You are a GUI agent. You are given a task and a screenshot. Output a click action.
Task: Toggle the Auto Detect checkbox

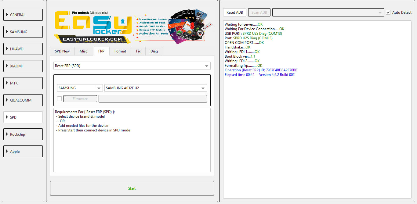(x=388, y=13)
